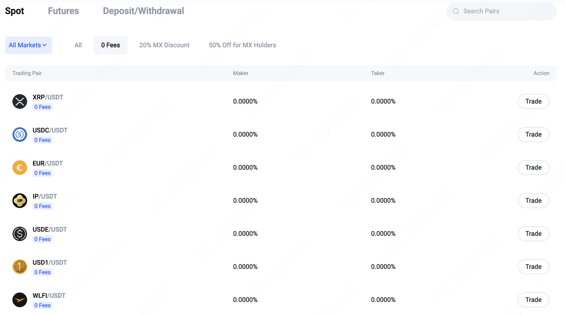Click the XRP/USDT taker fee value
566x315 pixels.
click(383, 102)
